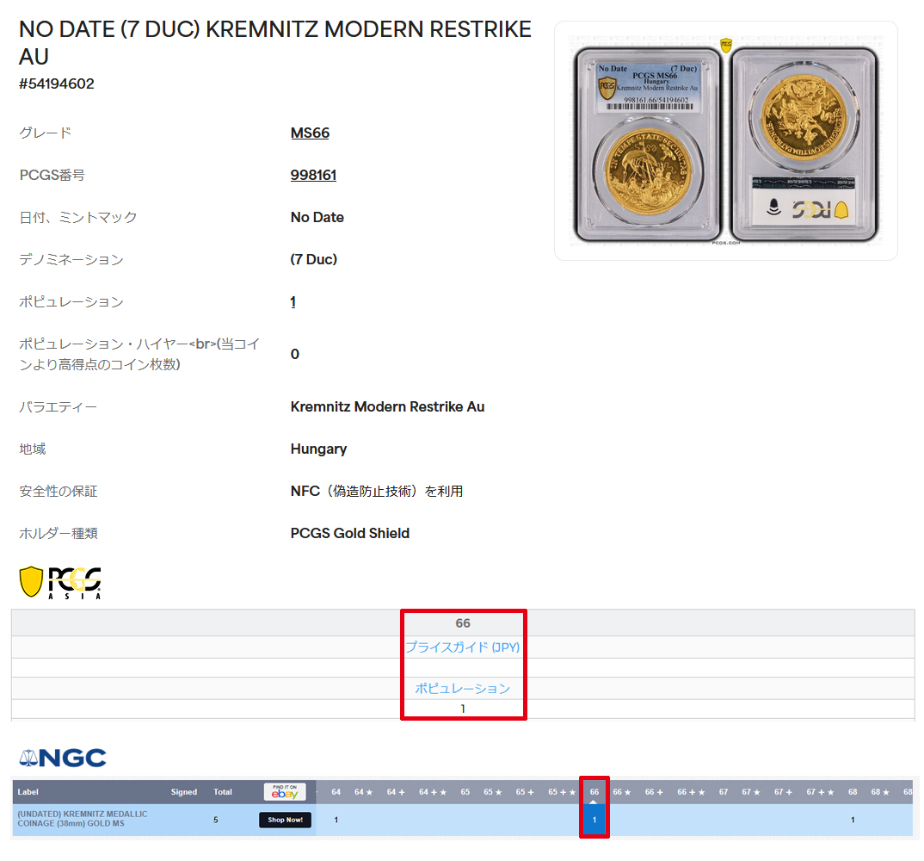
Task: Click the population higher value 0
Action: (x=294, y=354)
